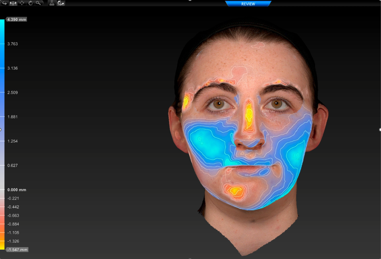Click the left edge panel handle dot
Image resolution: width=381 pixels, height=259 pixels.
pyautogui.click(x=1, y=129)
